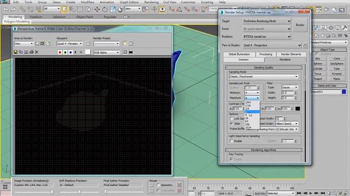350x196 pixels.
Task: Toggle the 3D Snaps icon
Action: (172, 9)
